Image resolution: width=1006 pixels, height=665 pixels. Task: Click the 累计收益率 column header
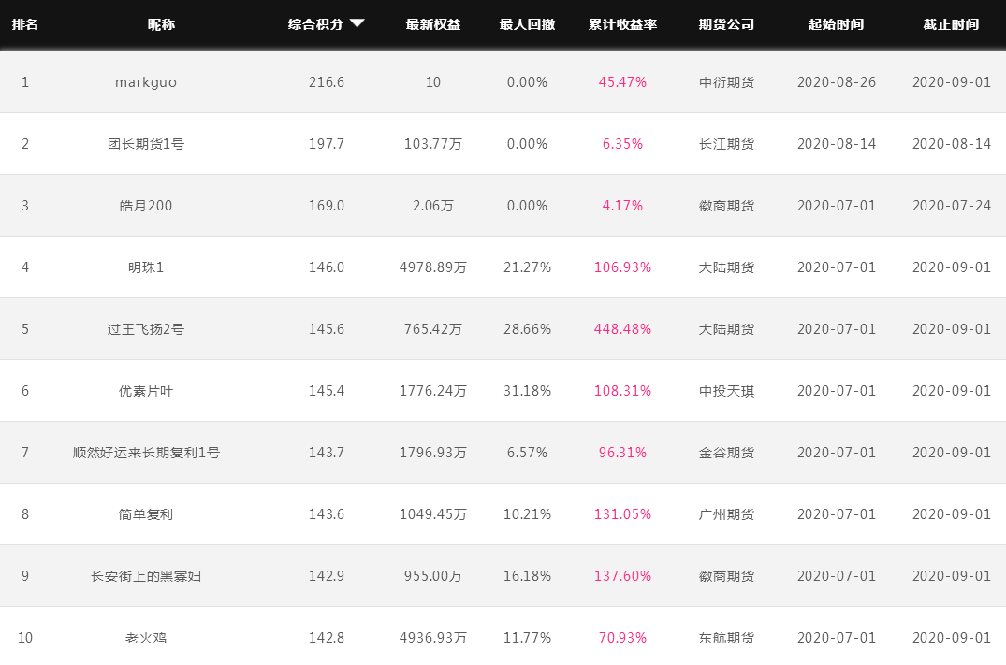pyautogui.click(x=622, y=24)
